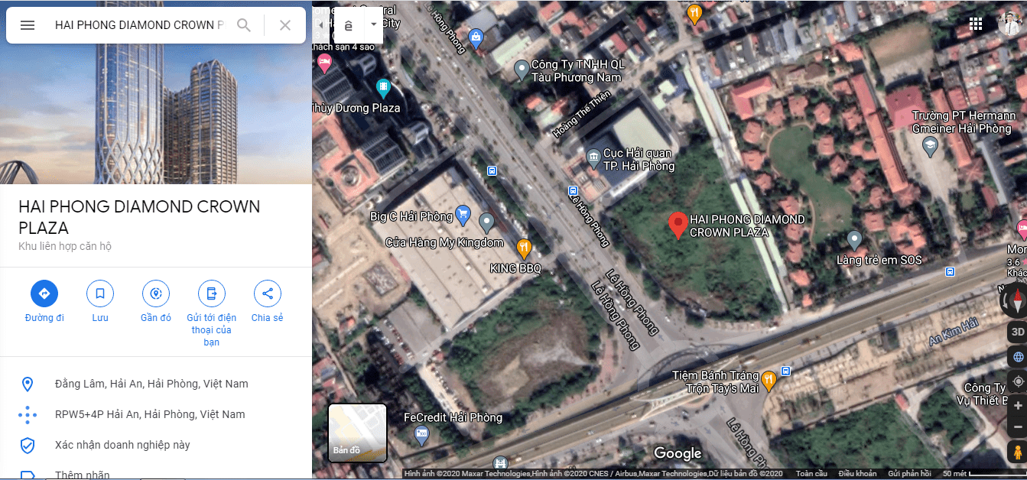The height and width of the screenshot is (480, 1027).
Task: Select Trường PT Hermann Gmeiner marker
Action: 930,146
